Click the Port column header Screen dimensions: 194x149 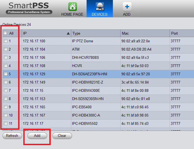(x=182, y=33)
